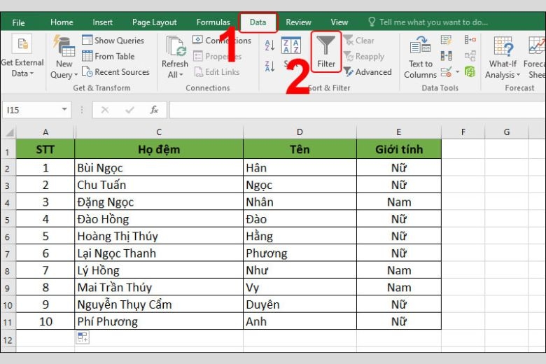Click Show Queries

113,41
